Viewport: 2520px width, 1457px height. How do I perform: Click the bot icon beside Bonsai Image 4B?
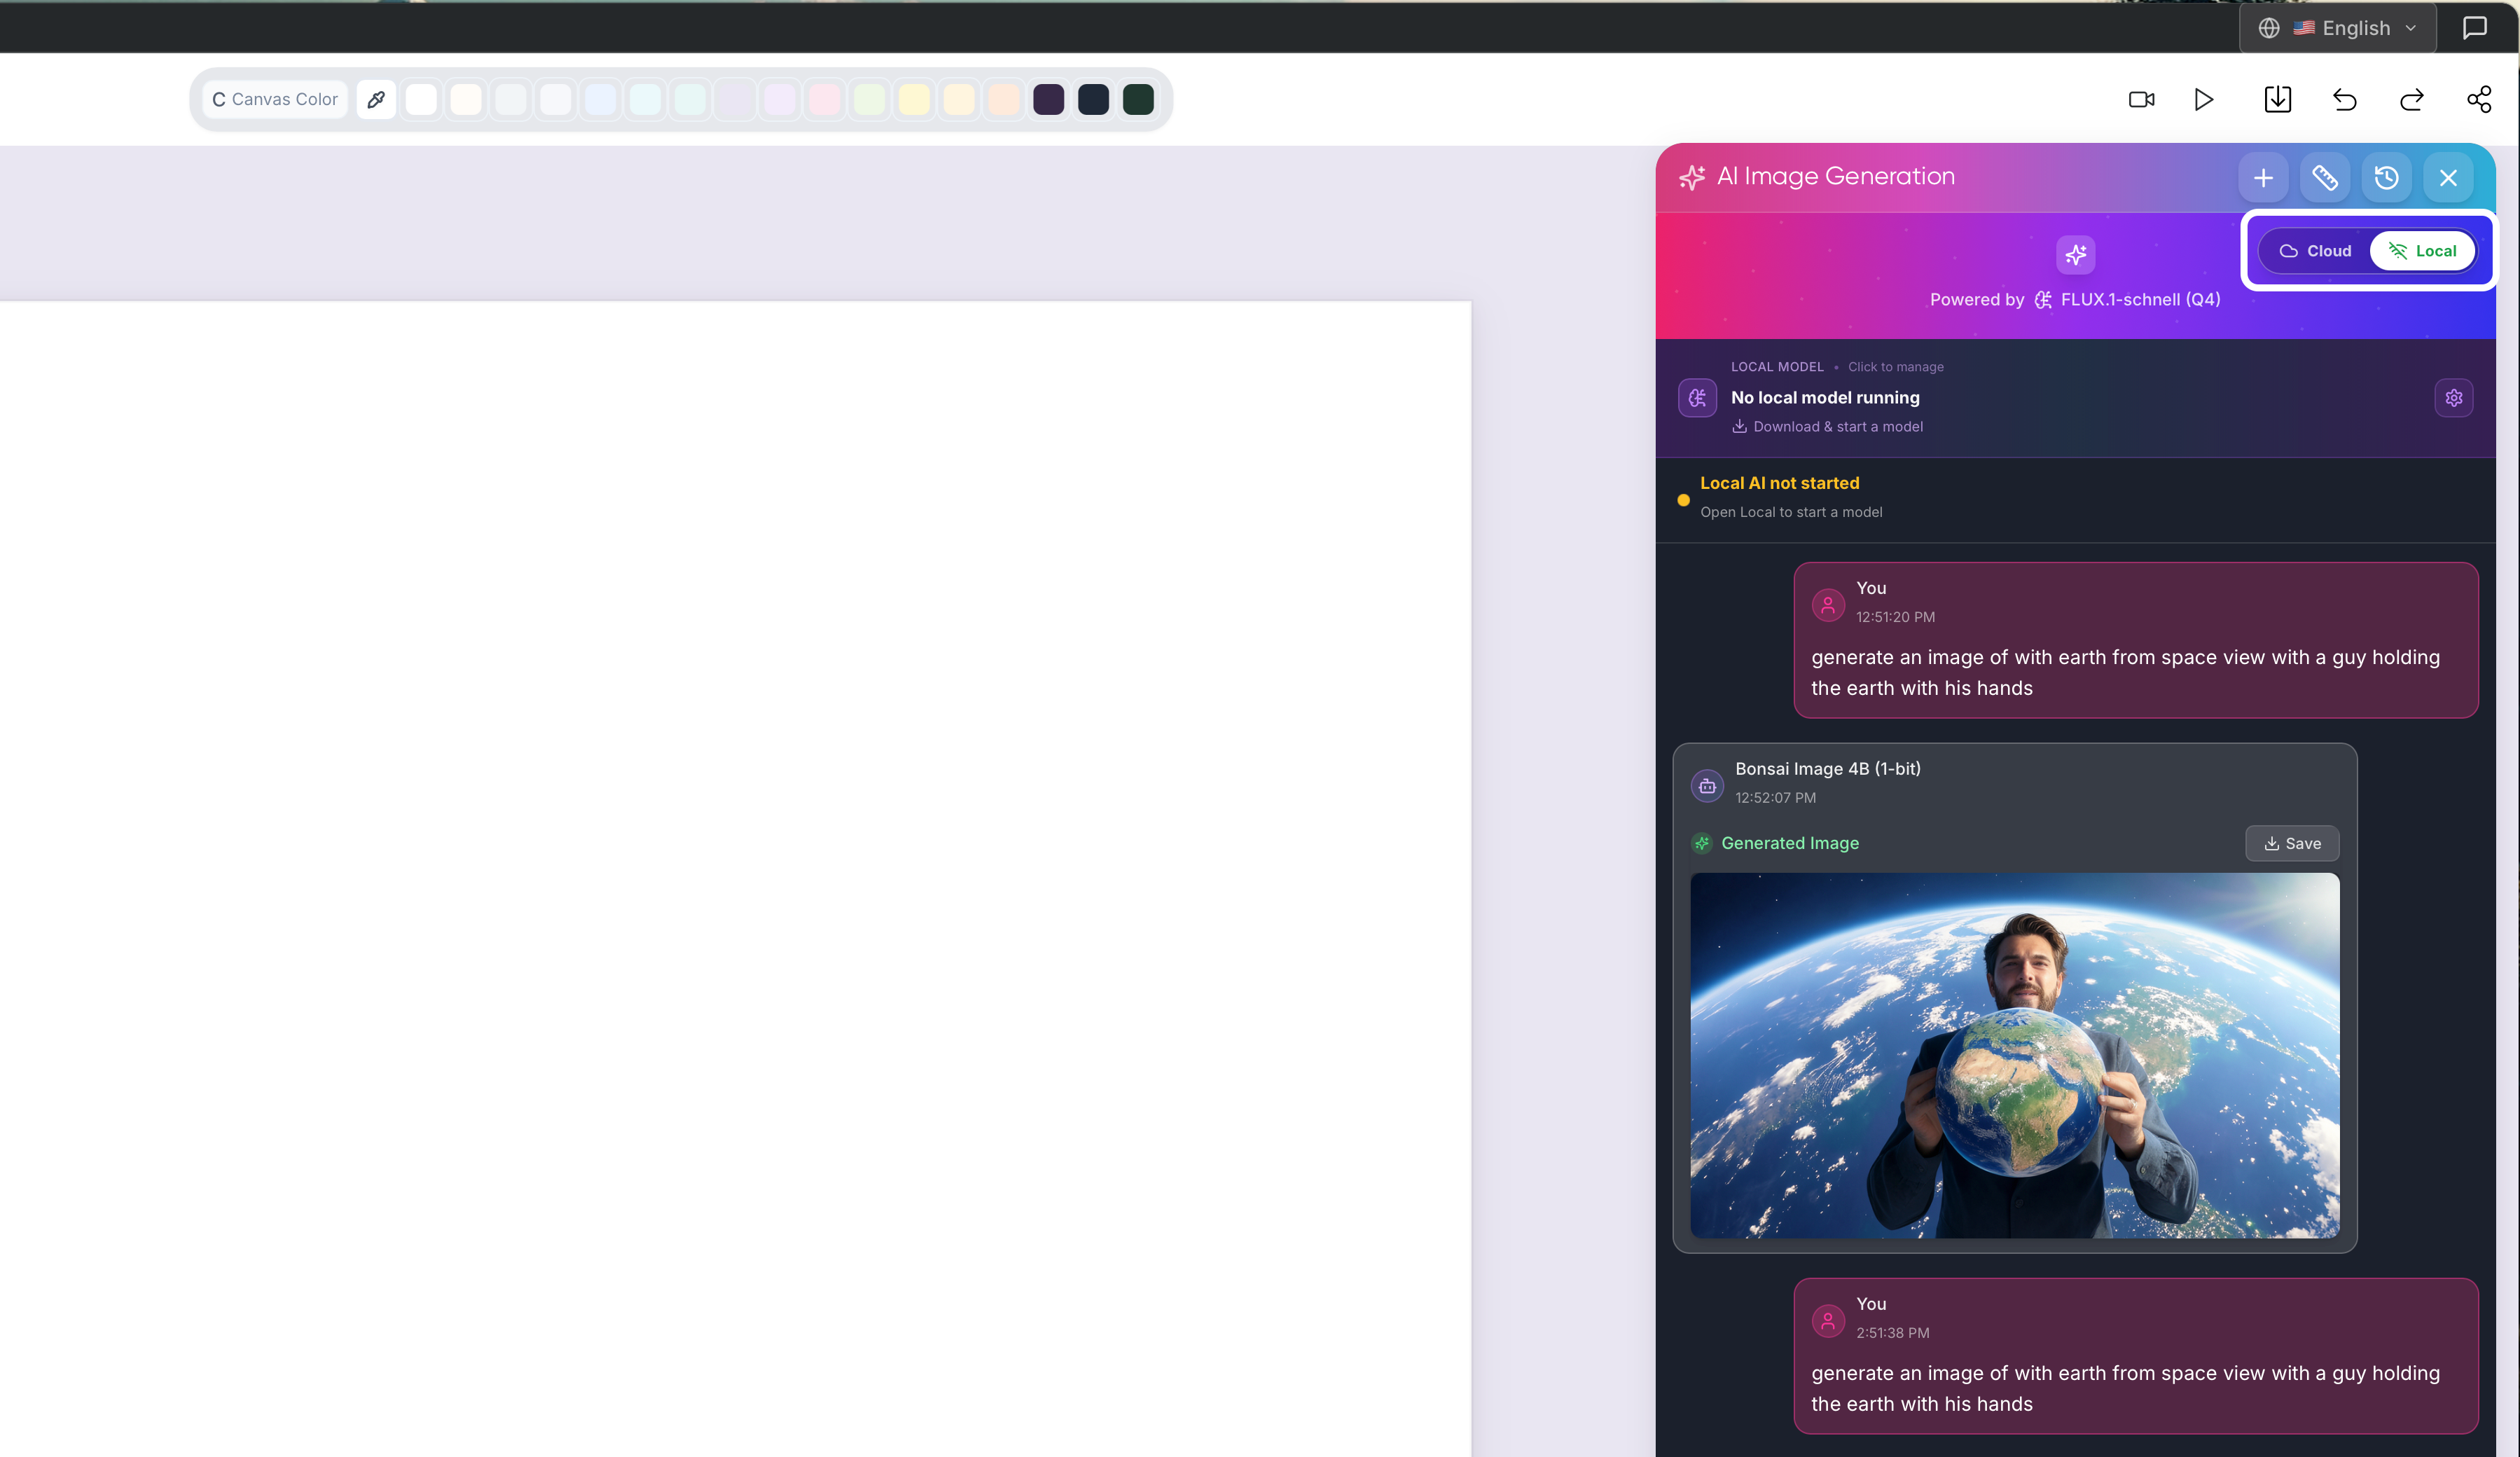(x=1707, y=785)
